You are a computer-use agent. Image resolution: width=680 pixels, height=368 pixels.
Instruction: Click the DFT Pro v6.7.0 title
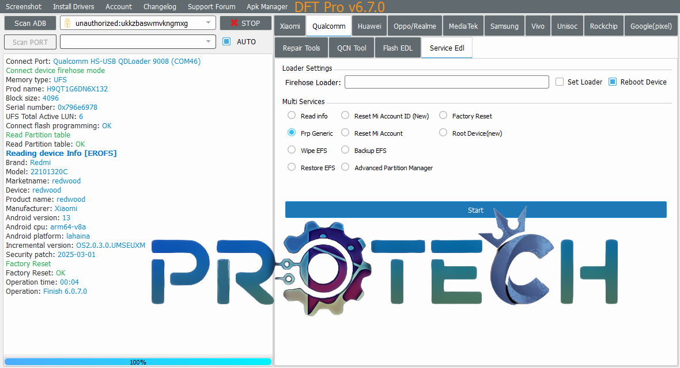339,7
